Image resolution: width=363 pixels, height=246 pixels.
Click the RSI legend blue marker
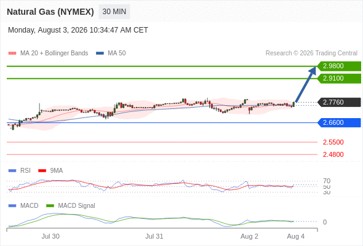(12, 171)
